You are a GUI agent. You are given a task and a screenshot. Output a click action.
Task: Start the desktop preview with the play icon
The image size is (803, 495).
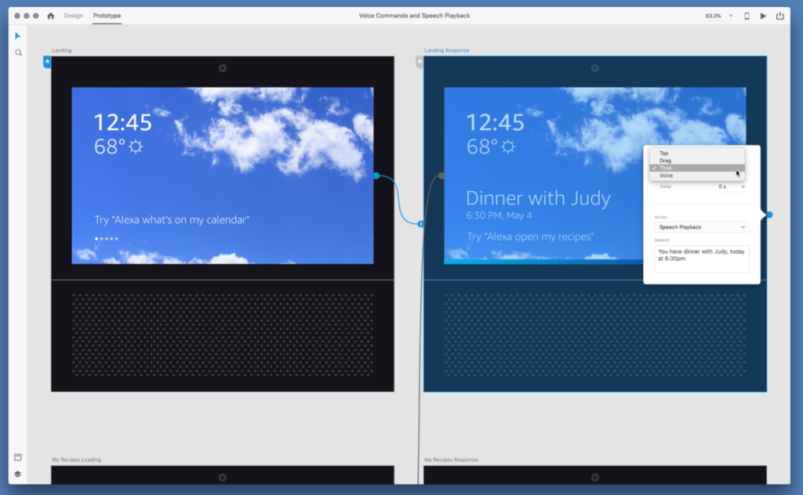tap(763, 15)
